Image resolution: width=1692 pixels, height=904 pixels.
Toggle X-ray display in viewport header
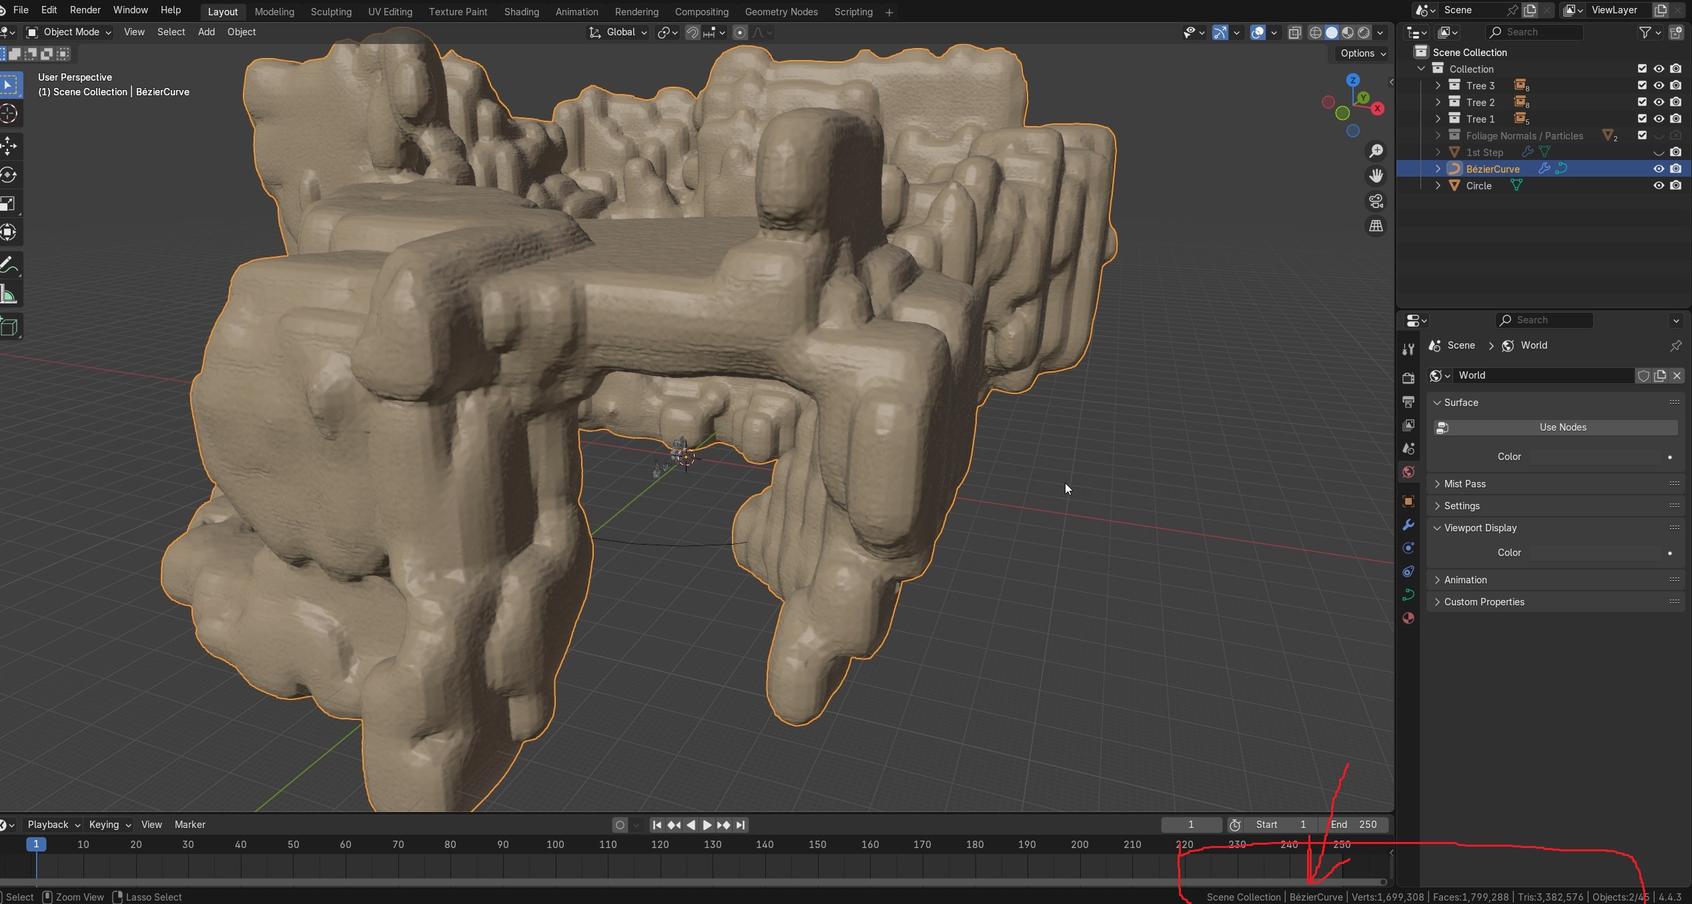point(1294,33)
